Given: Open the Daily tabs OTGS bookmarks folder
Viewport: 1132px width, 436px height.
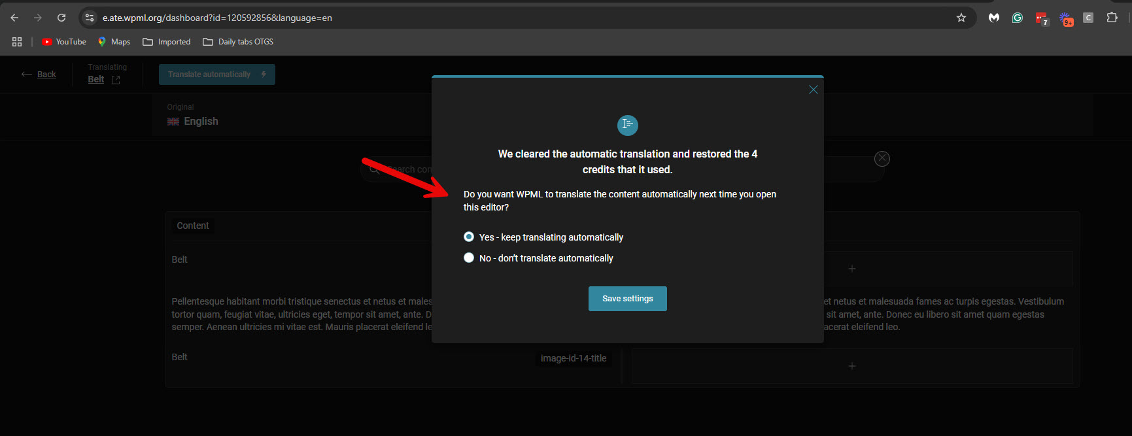Looking at the screenshot, I should (x=238, y=42).
